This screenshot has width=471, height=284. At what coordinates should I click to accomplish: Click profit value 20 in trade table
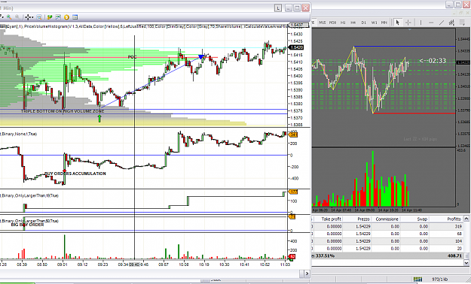(x=459, y=249)
